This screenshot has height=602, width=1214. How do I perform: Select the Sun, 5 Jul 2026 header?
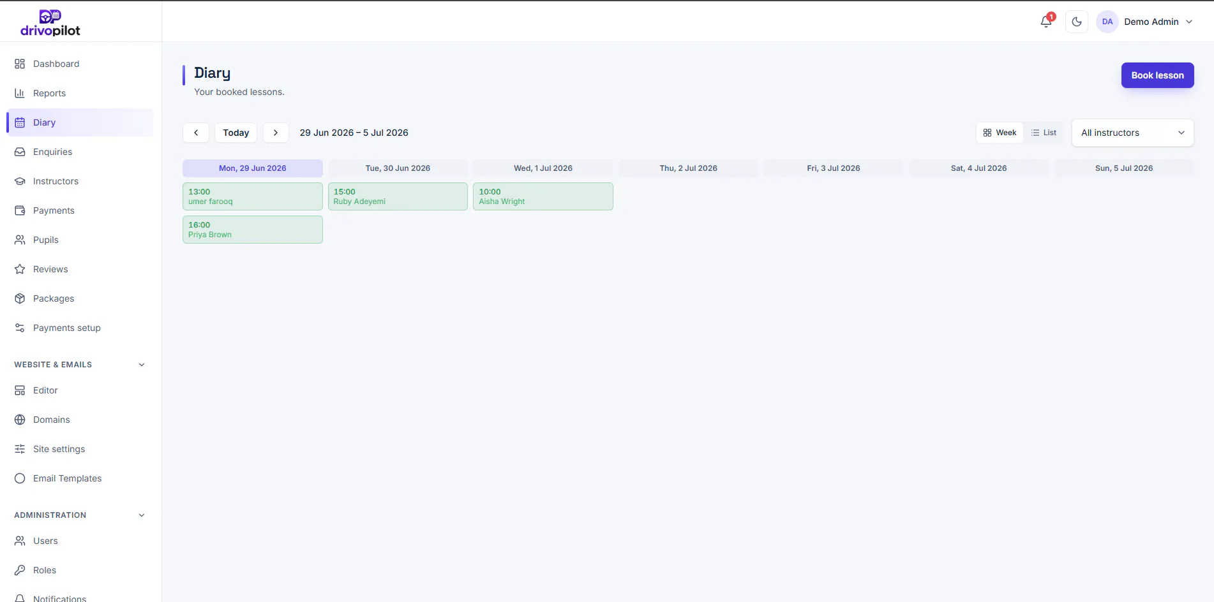[x=1124, y=168]
